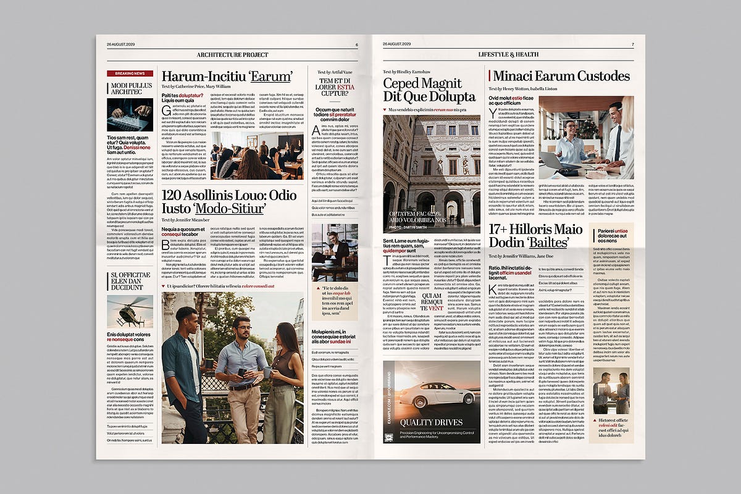Click the date "26 AUGUST.2029" on the left page

point(119,44)
